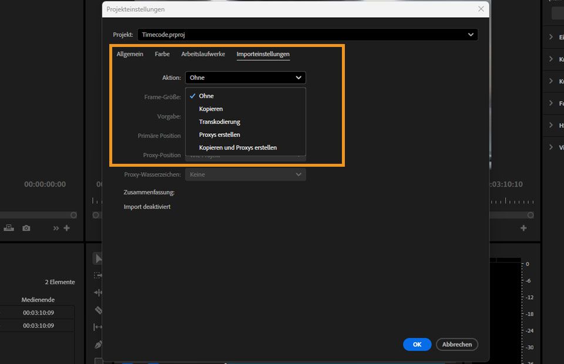Select the Pen tool

(98, 344)
